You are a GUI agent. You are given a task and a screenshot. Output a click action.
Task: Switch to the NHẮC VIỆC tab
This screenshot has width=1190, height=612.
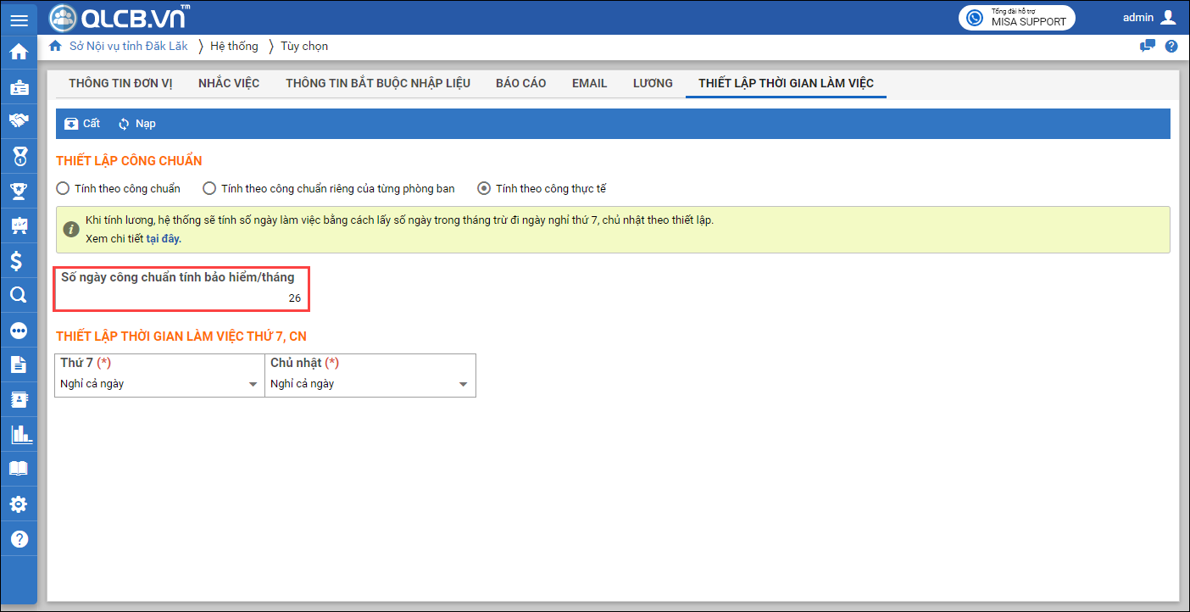click(x=229, y=83)
